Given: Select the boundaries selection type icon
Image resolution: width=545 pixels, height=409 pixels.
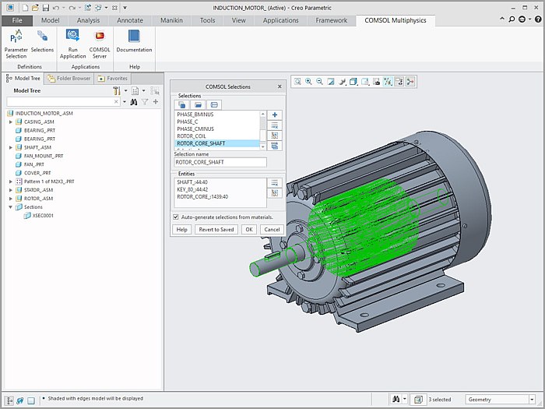Looking at the screenshot, I should pos(198,104).
